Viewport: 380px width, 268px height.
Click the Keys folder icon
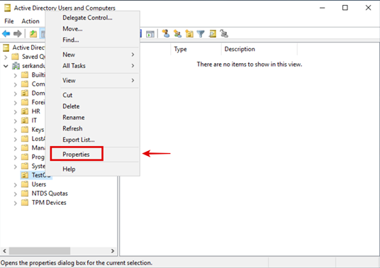[25, 130]
